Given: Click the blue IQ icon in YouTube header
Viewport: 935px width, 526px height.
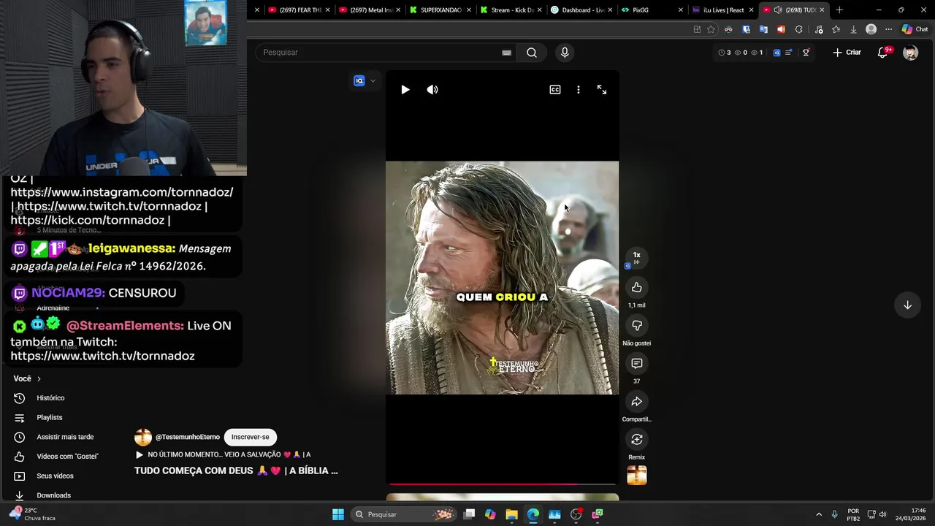Looking at the screenshot, I should [x=776, y=53].
